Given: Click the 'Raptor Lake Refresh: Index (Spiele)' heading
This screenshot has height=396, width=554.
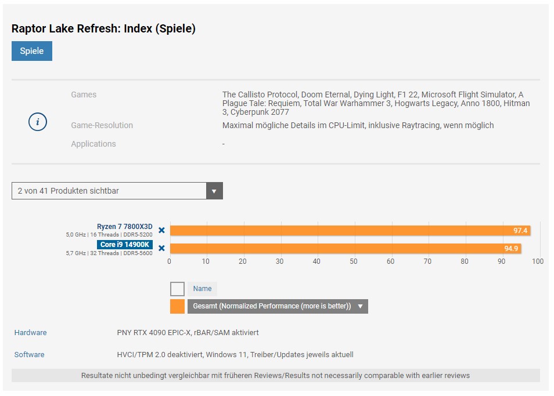Looking at the screenshot, I should click(x=103, y=28).
